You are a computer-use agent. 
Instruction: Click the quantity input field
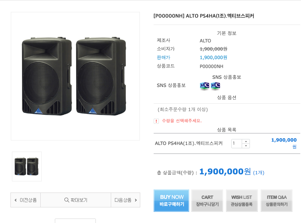pyautogui.click(x=236, y=143)
